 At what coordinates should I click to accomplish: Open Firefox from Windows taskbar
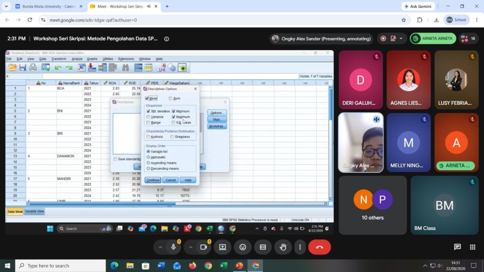point(192,266)
